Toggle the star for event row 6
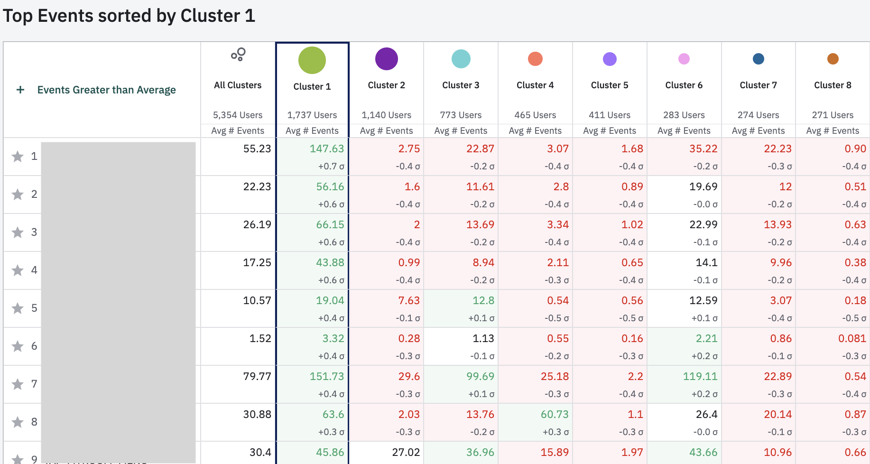Viewport: 870px width, 464px height. (x=18, y=346)
